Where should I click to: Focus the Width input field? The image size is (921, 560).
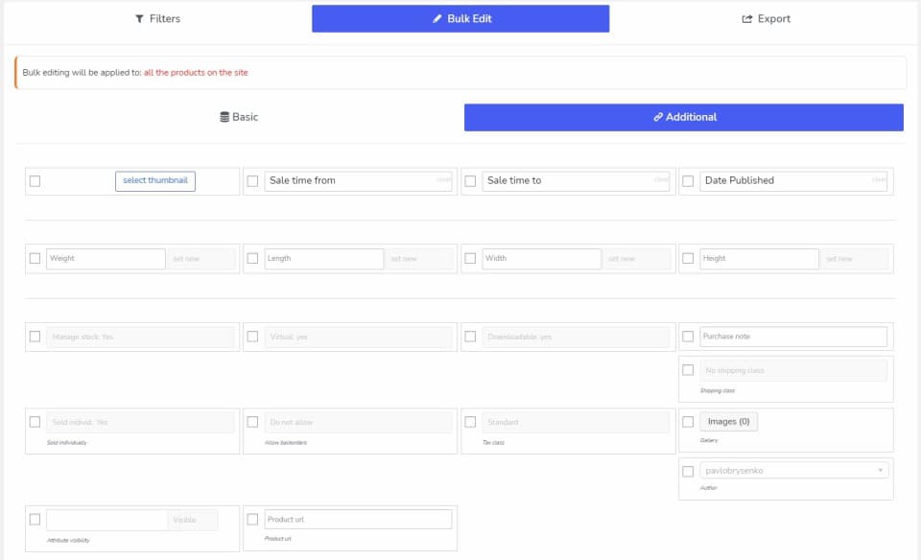point(541,259)
